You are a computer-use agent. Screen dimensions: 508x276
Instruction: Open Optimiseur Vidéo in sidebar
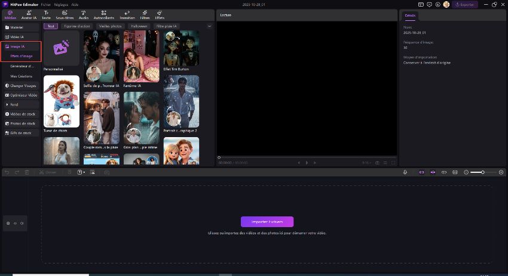click(21, 95)
